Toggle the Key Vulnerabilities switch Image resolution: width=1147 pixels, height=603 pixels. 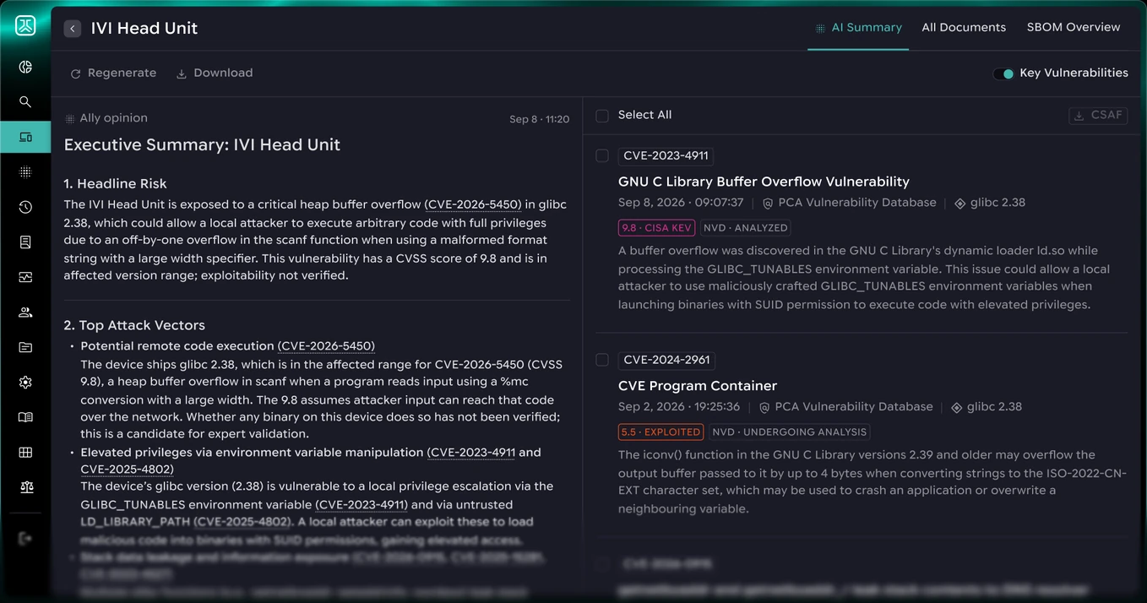click(x=1003, y=73)
